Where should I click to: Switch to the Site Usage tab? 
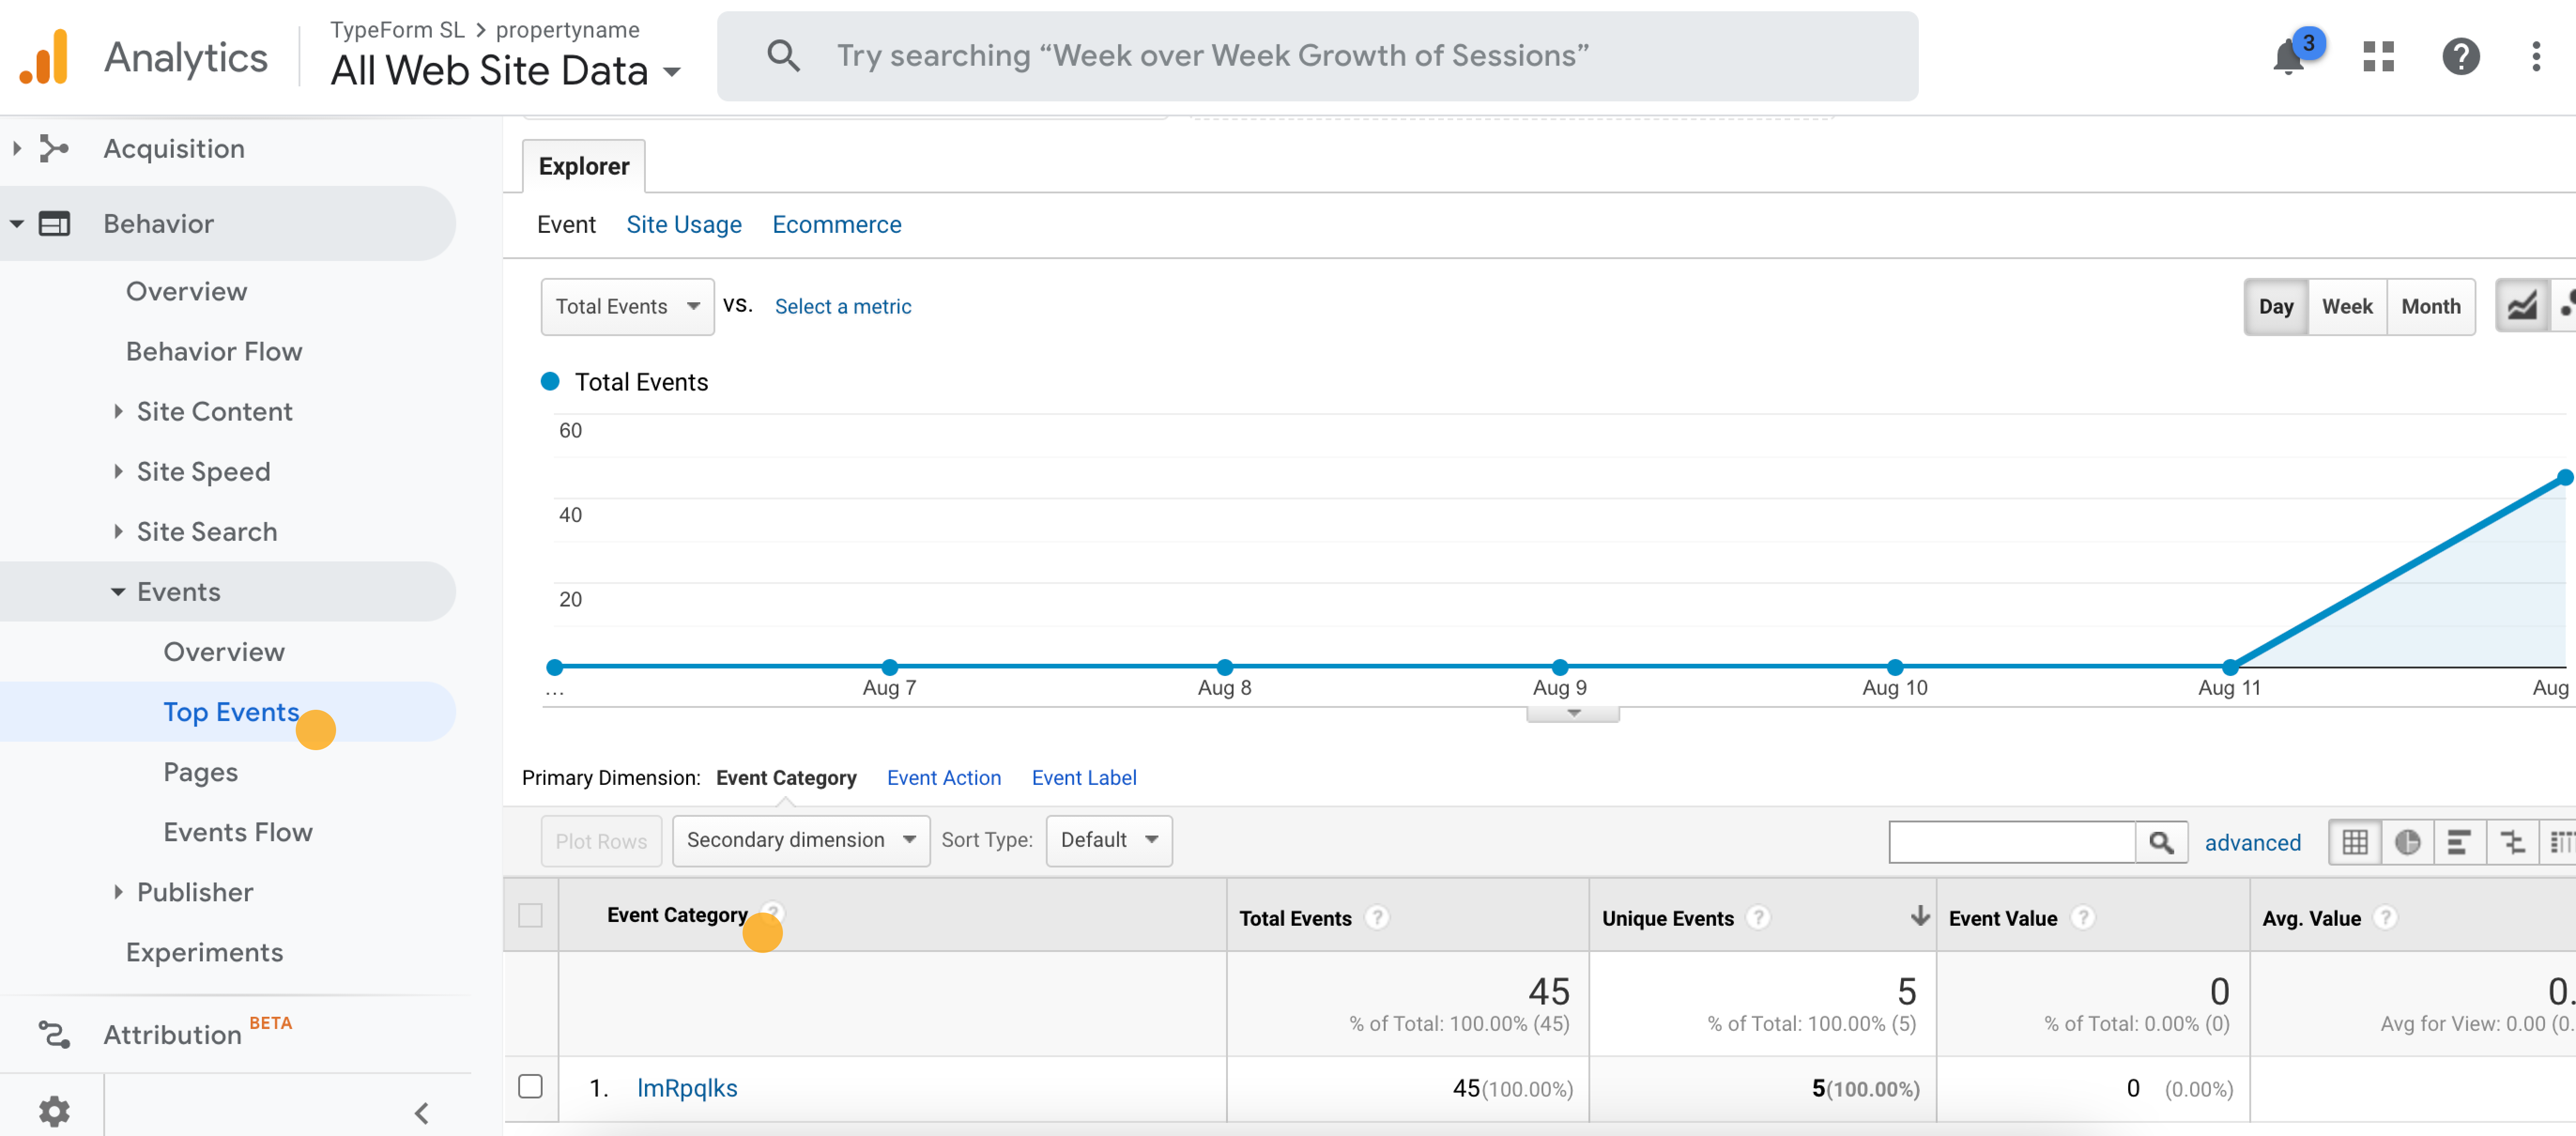coord(684,225)
